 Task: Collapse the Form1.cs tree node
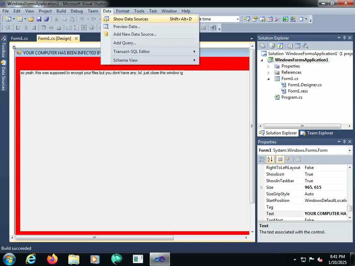pos(269,79)
